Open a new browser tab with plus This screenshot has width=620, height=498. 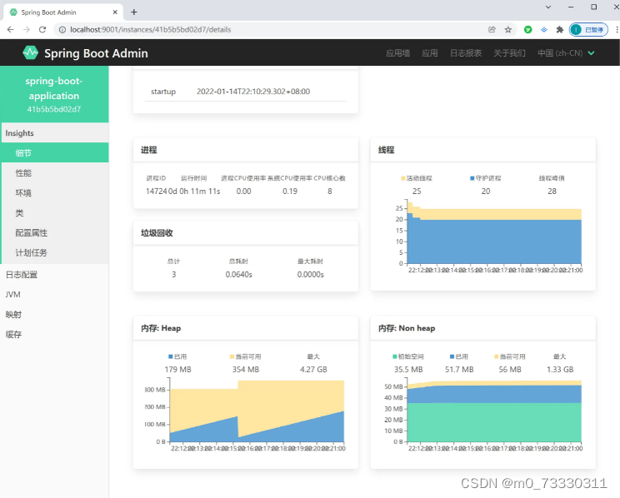[134, 12]
